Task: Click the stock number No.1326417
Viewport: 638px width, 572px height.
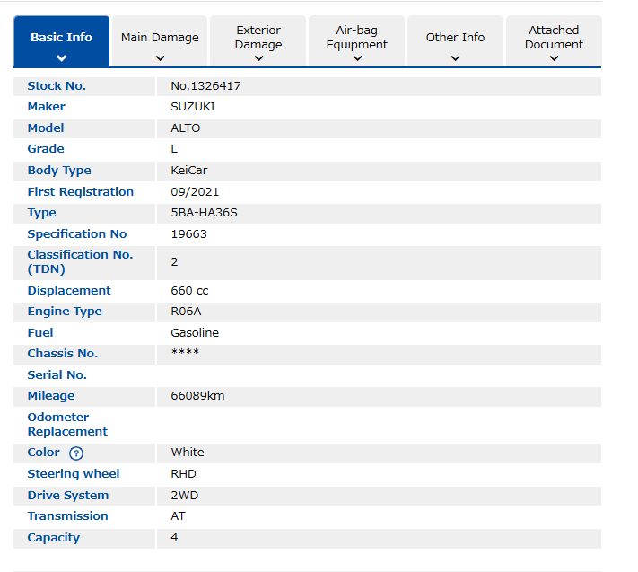Action: (x=205, y=86)
